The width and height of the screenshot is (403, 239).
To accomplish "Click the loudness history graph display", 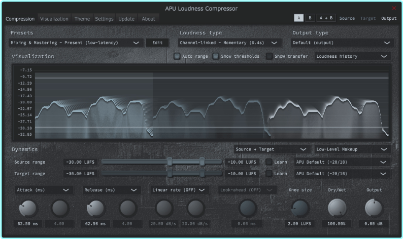I will coord(202,102).
